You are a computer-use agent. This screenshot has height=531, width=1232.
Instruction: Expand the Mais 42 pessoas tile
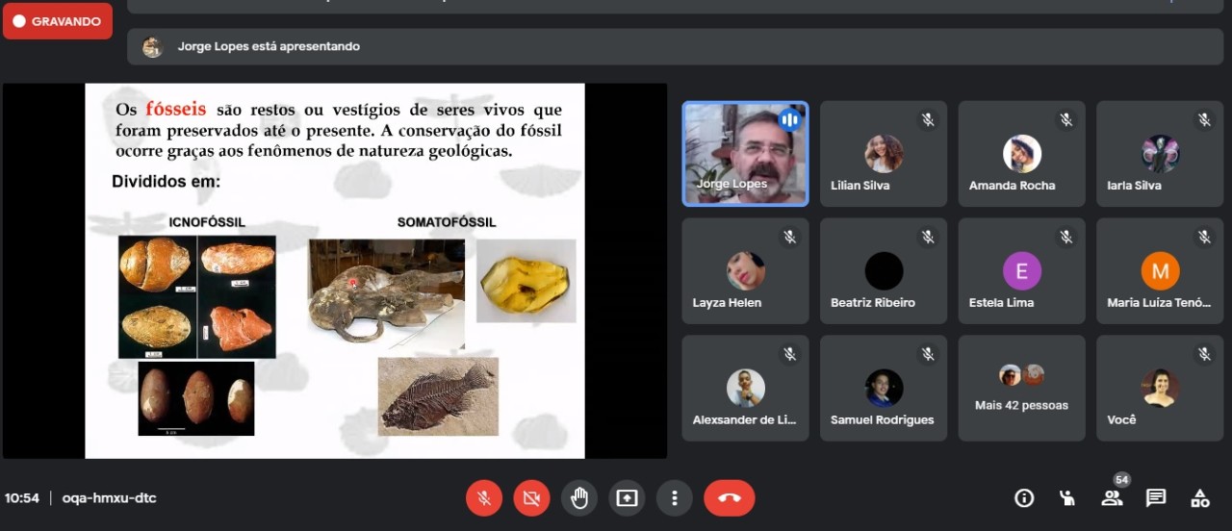1021,389
